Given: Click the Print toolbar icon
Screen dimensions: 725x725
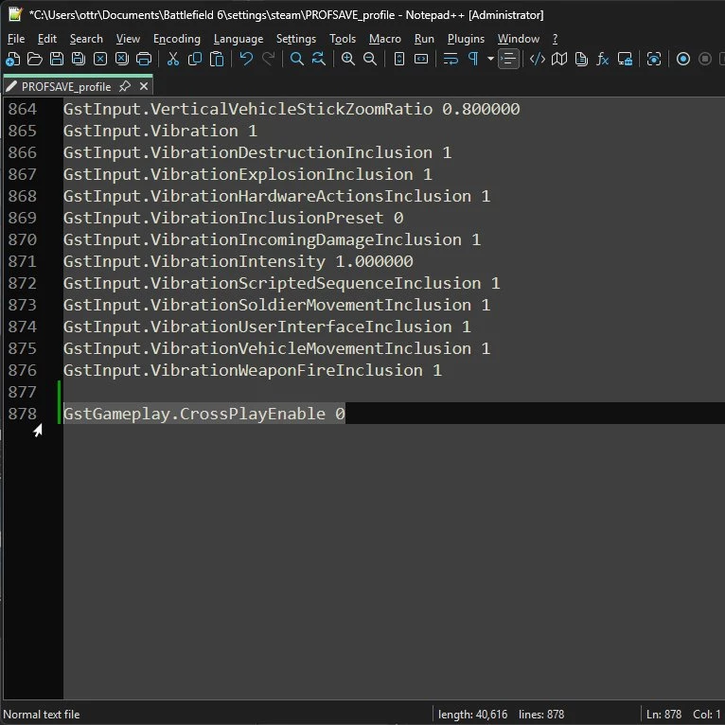Looking at the screenshot, I should click(143, 59).
